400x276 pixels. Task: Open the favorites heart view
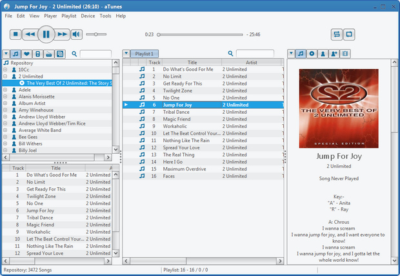26,53
